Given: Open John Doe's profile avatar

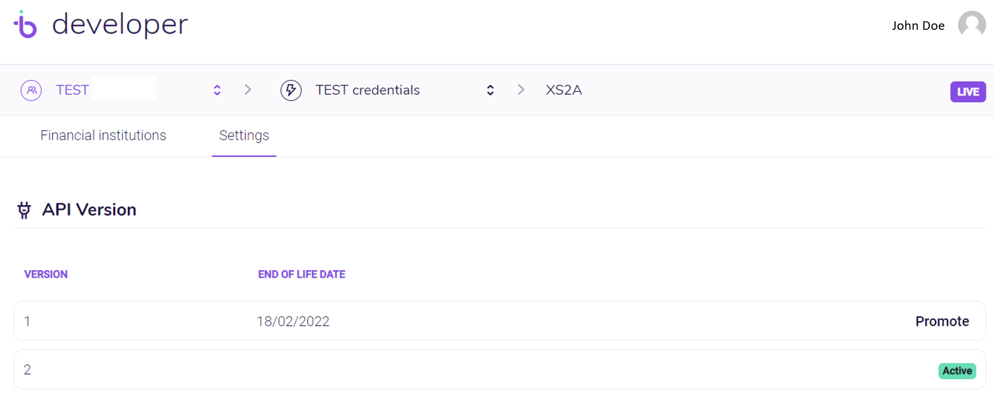Looking at the screenshot, I should [x=971, y=25].
